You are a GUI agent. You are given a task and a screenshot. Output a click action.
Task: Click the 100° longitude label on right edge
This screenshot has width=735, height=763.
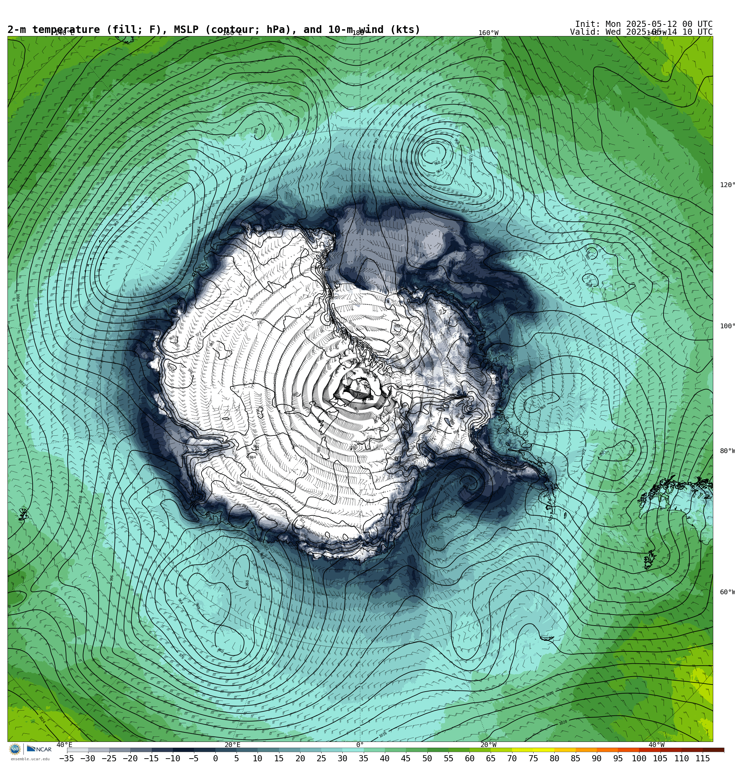[x=727, y=326]
